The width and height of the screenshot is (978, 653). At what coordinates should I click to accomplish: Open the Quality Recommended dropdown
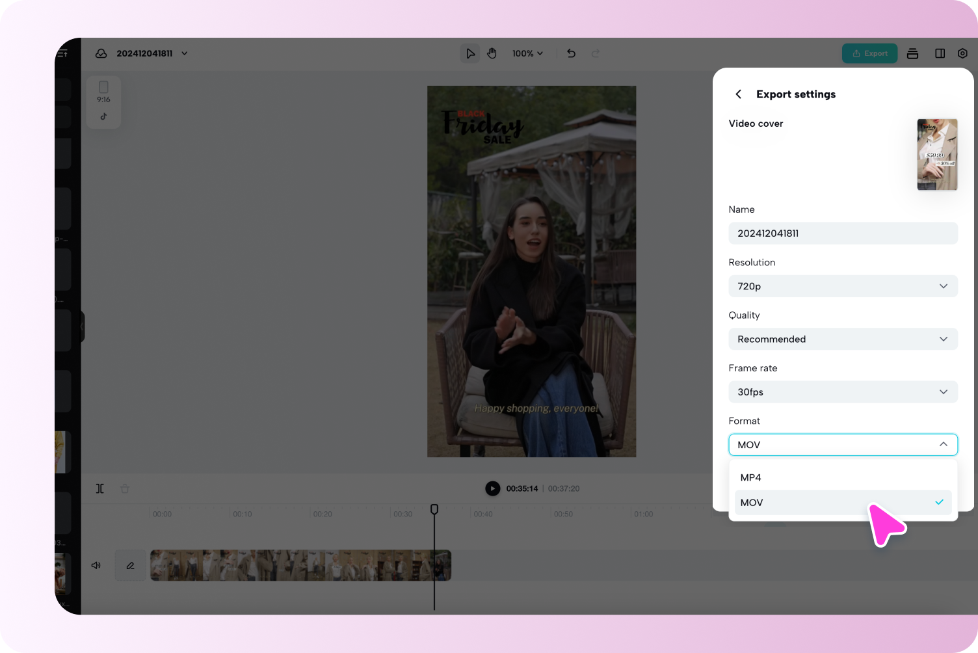coord(843,339)
